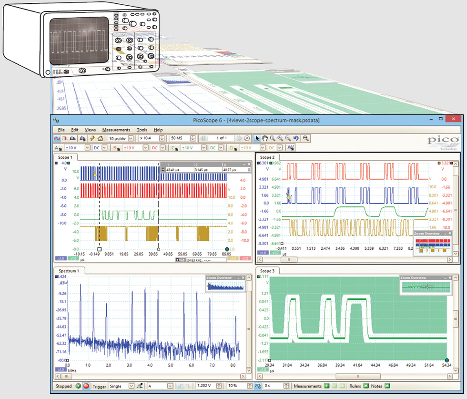Open the Measurements menu

[116, 130]
